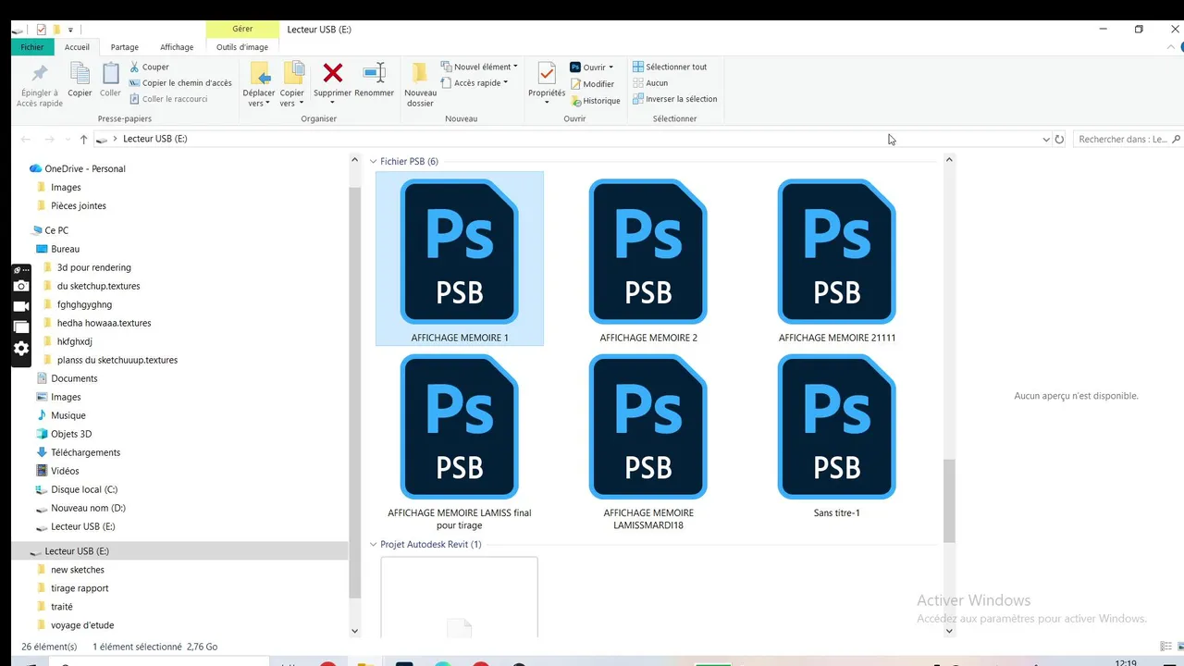The width and height of the screenshot is (1184, 666).
Task: Collapse the Fichier PSB group
Action: point(374,161)
